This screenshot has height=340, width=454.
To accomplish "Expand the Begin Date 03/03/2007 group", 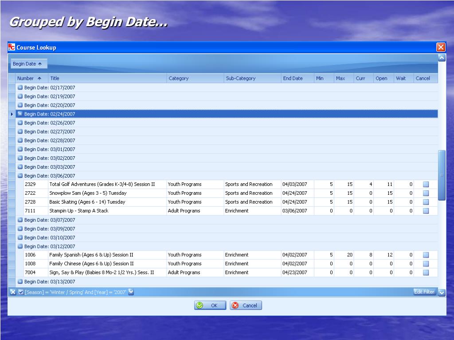I will coord(20,167).
